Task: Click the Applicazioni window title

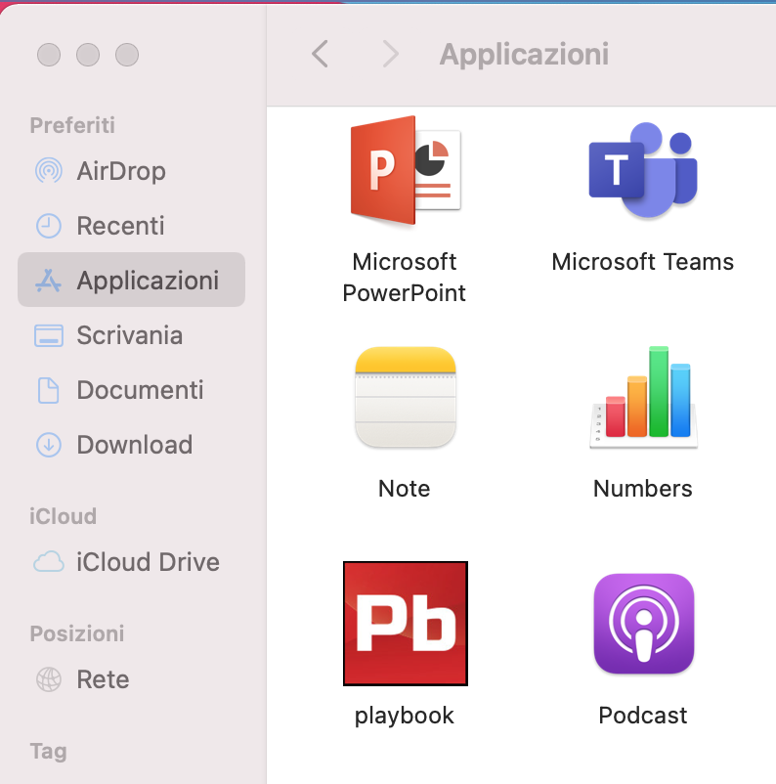Action: click(x=524, y=55)
